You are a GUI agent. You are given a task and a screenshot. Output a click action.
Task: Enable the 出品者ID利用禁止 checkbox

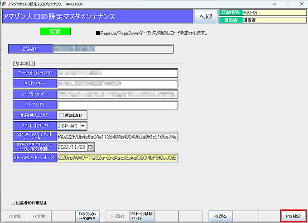pyautogui.click(x=13, y=203)
